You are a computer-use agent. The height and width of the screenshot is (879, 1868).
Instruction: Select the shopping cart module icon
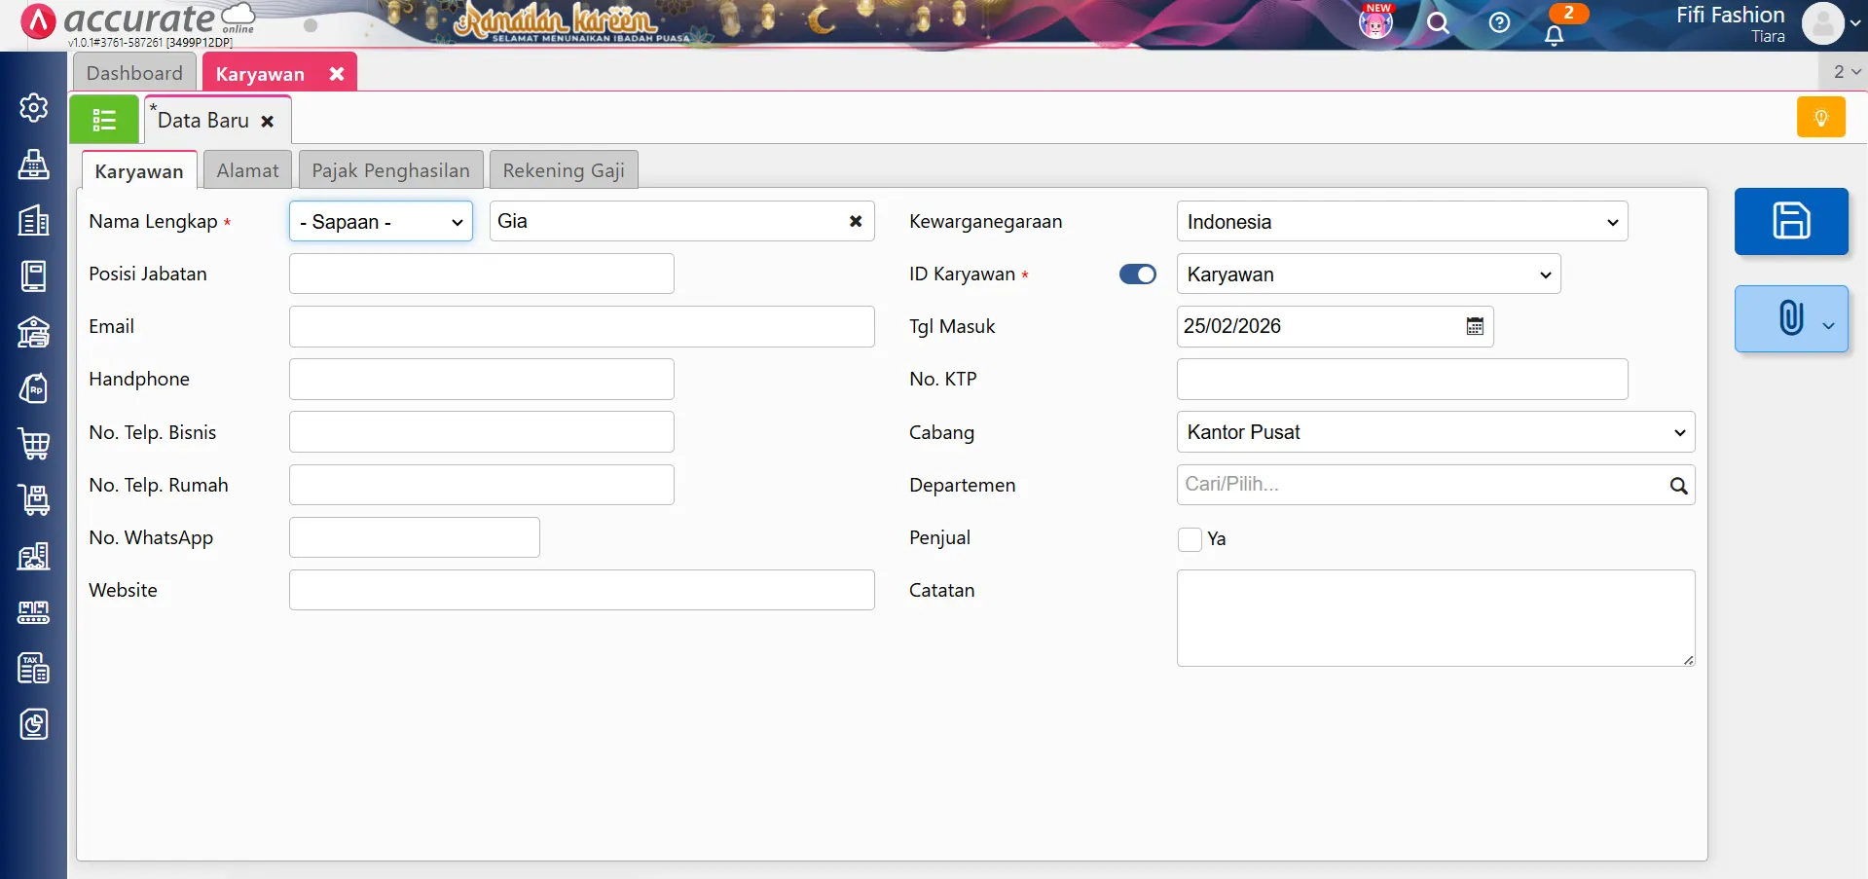tap(34, 444)
